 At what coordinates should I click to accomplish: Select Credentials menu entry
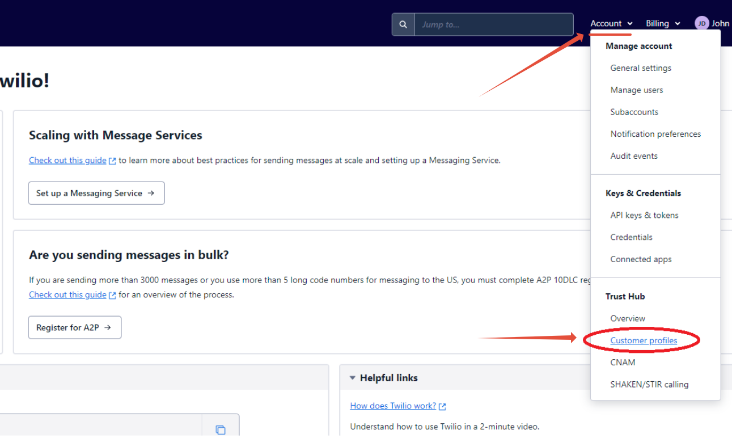(632, 238)
